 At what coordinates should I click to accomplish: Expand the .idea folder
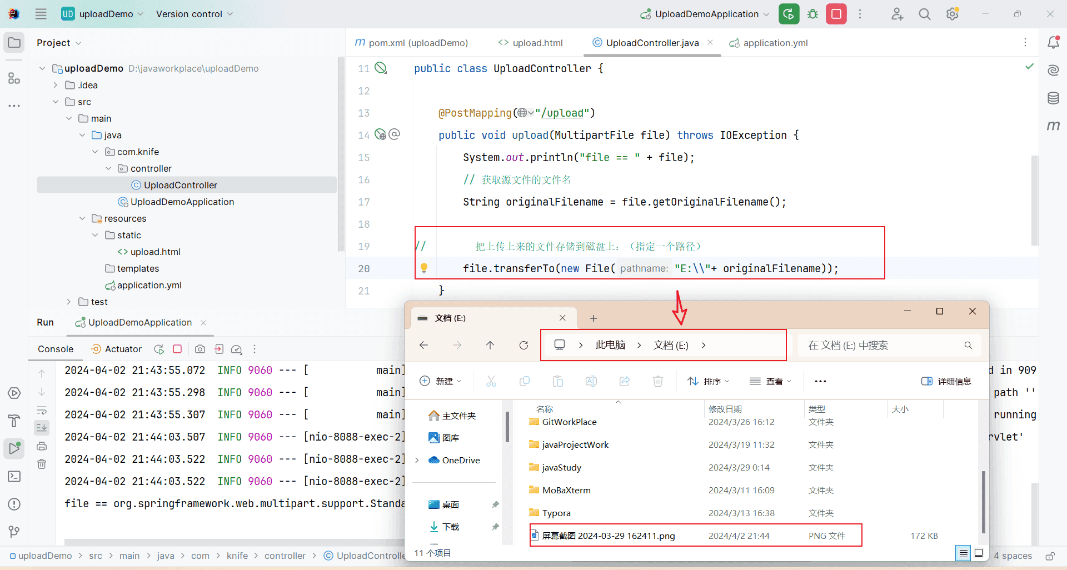click(x=55, y=85)
